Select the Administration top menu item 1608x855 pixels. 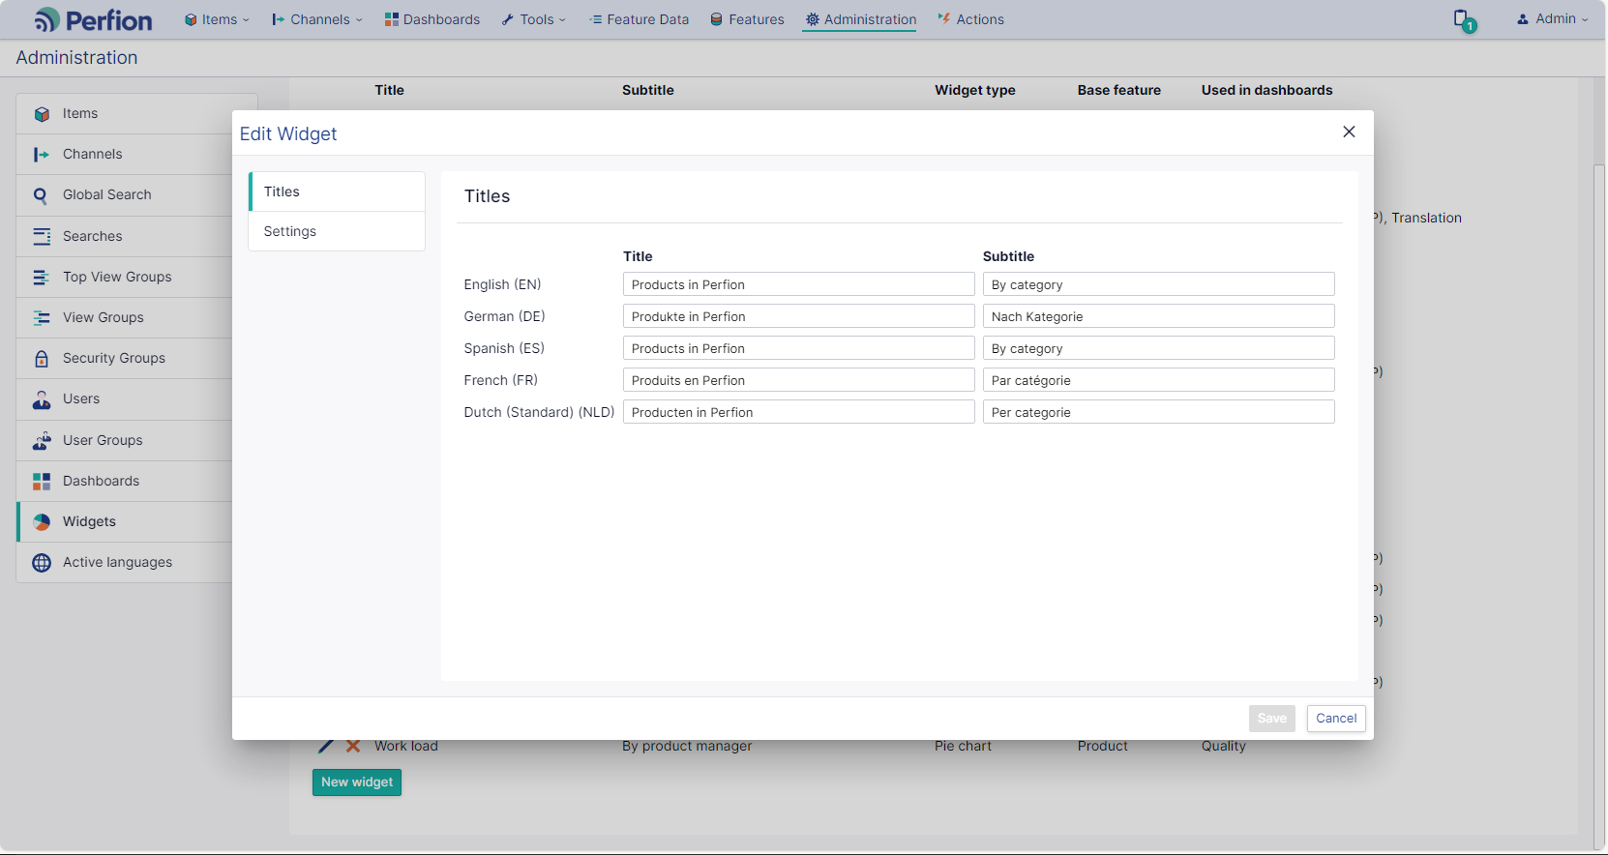(x=860, y=19)
